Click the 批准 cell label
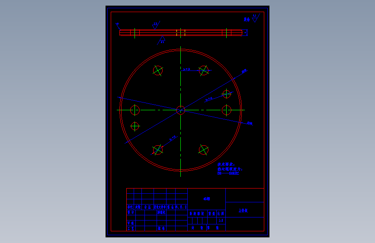The width and height of the screenshot is (375, 243). pyautogui.click(x=161, y=228)
